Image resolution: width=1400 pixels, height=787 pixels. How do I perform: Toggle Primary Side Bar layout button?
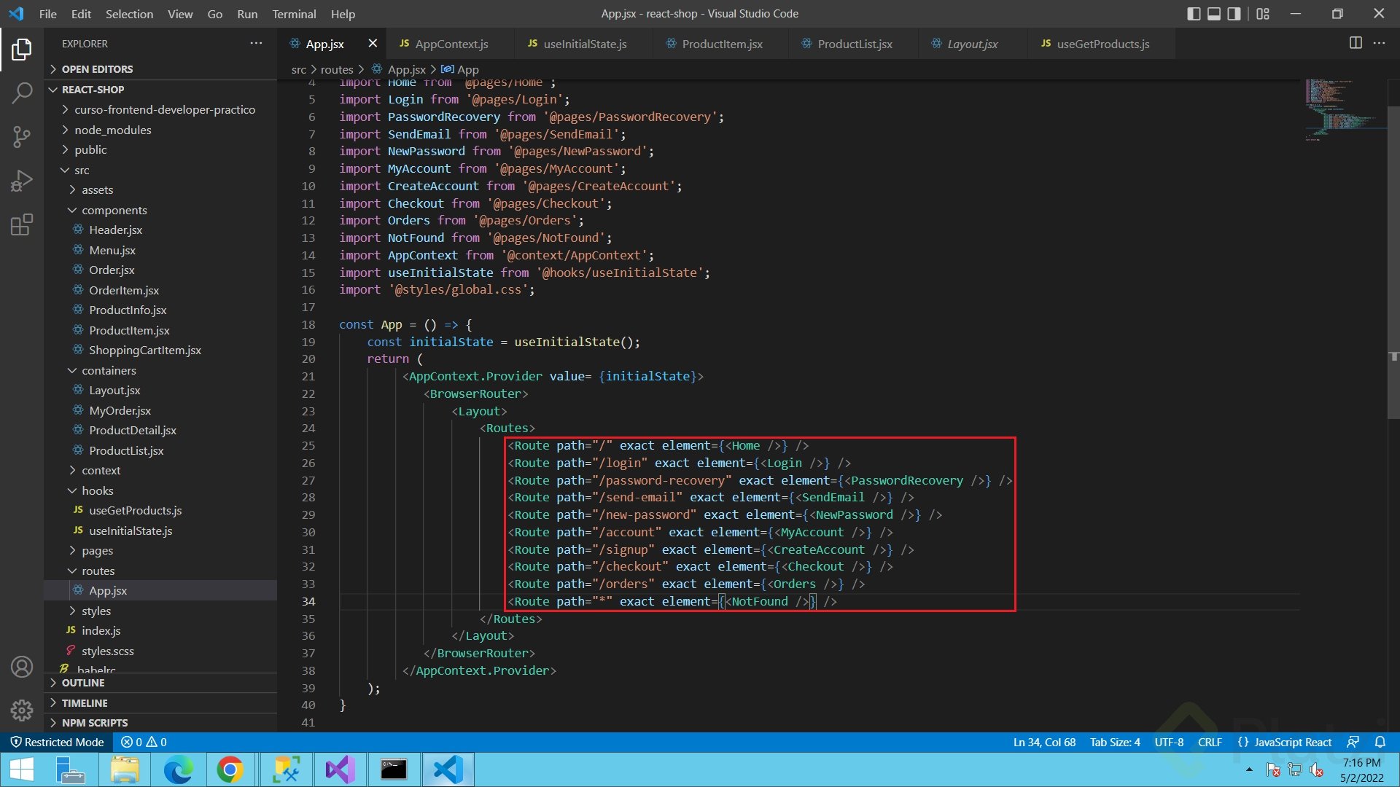(x=1194, y=14)
